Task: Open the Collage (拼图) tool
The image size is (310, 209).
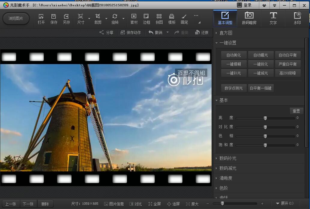Action: pos(159,17)
